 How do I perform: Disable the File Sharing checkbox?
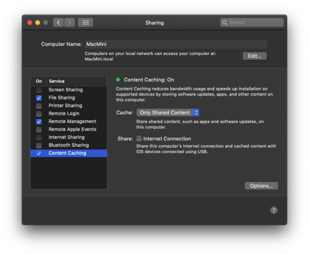pyautogui.click(x=39, y=98)
